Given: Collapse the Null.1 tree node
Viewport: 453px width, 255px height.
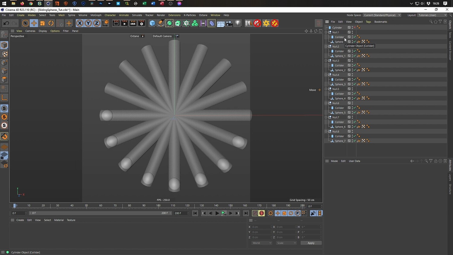Looking at the screenshot, I should click(326, 32).
